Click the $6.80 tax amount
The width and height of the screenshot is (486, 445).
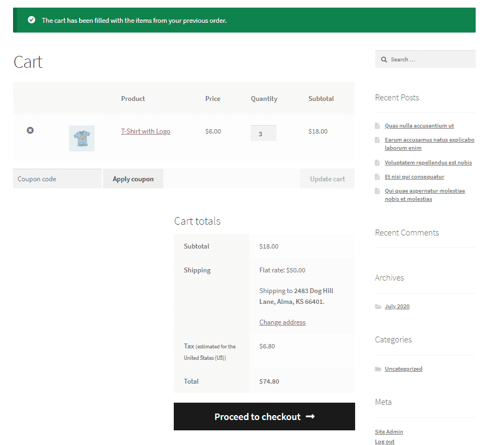(267, 346)
